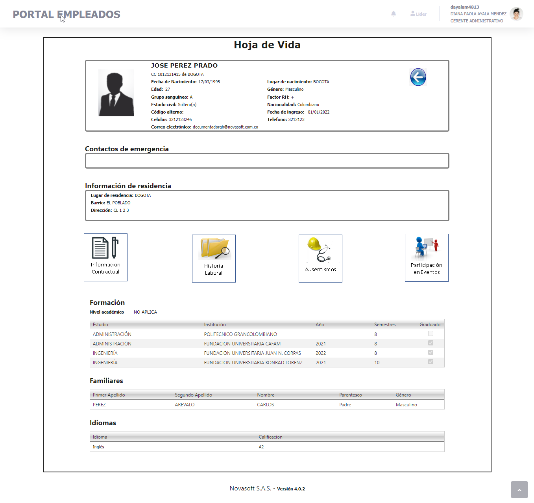Click the PEREZ cell in Familiares
This screenshot has width=534, height=503.
click(x=99, y=405)
